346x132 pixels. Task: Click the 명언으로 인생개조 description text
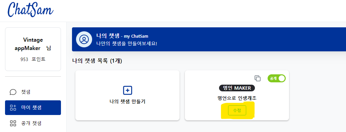pos(237,98)
